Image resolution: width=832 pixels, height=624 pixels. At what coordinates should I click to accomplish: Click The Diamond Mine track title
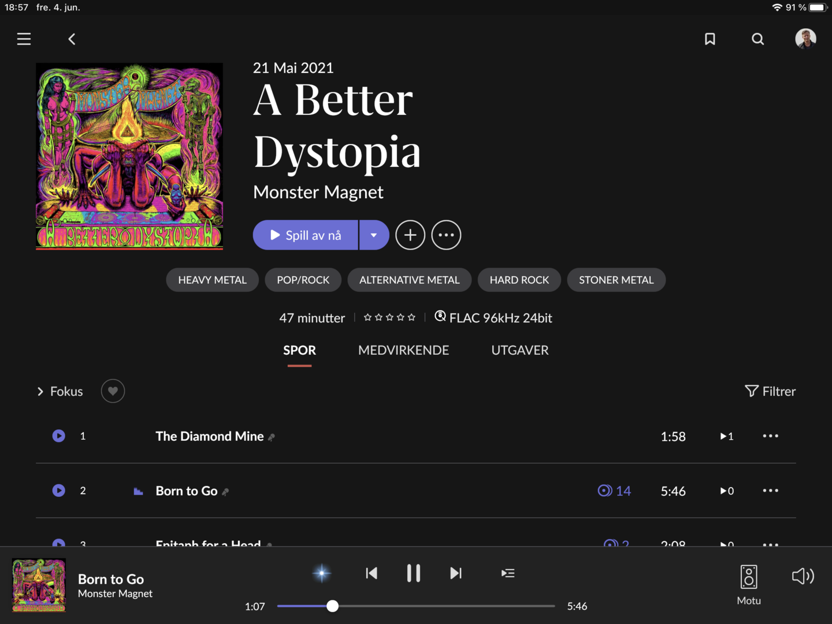(210, 436)
